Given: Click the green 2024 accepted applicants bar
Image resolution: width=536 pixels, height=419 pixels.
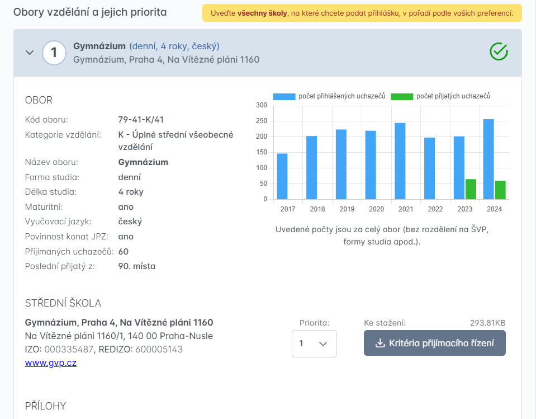Looking at the screenshot, I should coord(500,190).
